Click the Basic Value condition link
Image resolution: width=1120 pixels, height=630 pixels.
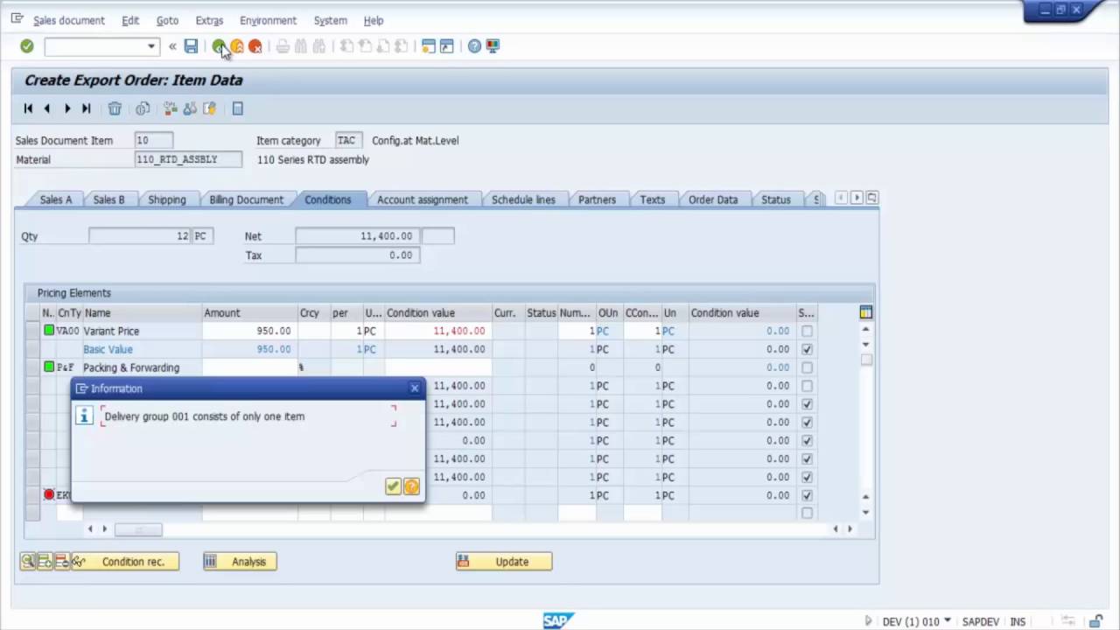pos(108,349)
